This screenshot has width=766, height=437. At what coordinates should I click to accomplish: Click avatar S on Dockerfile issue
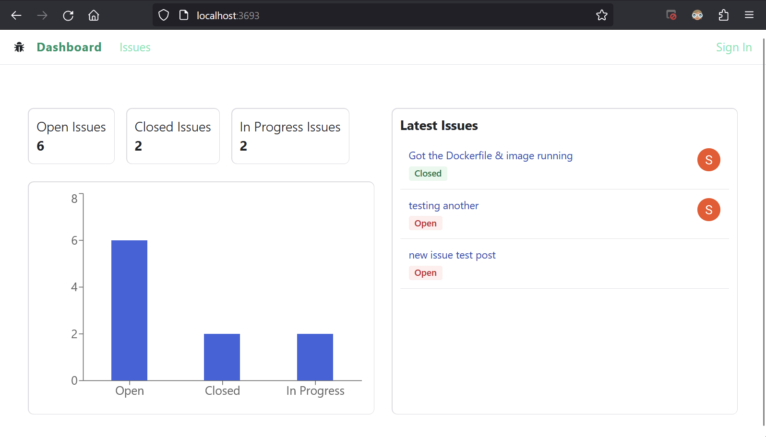[x=709, y=160]
